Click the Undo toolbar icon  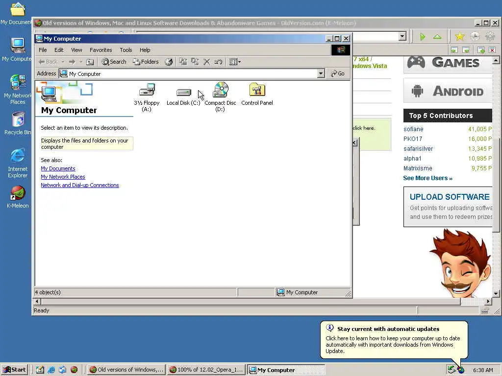(x=218, y=62)
